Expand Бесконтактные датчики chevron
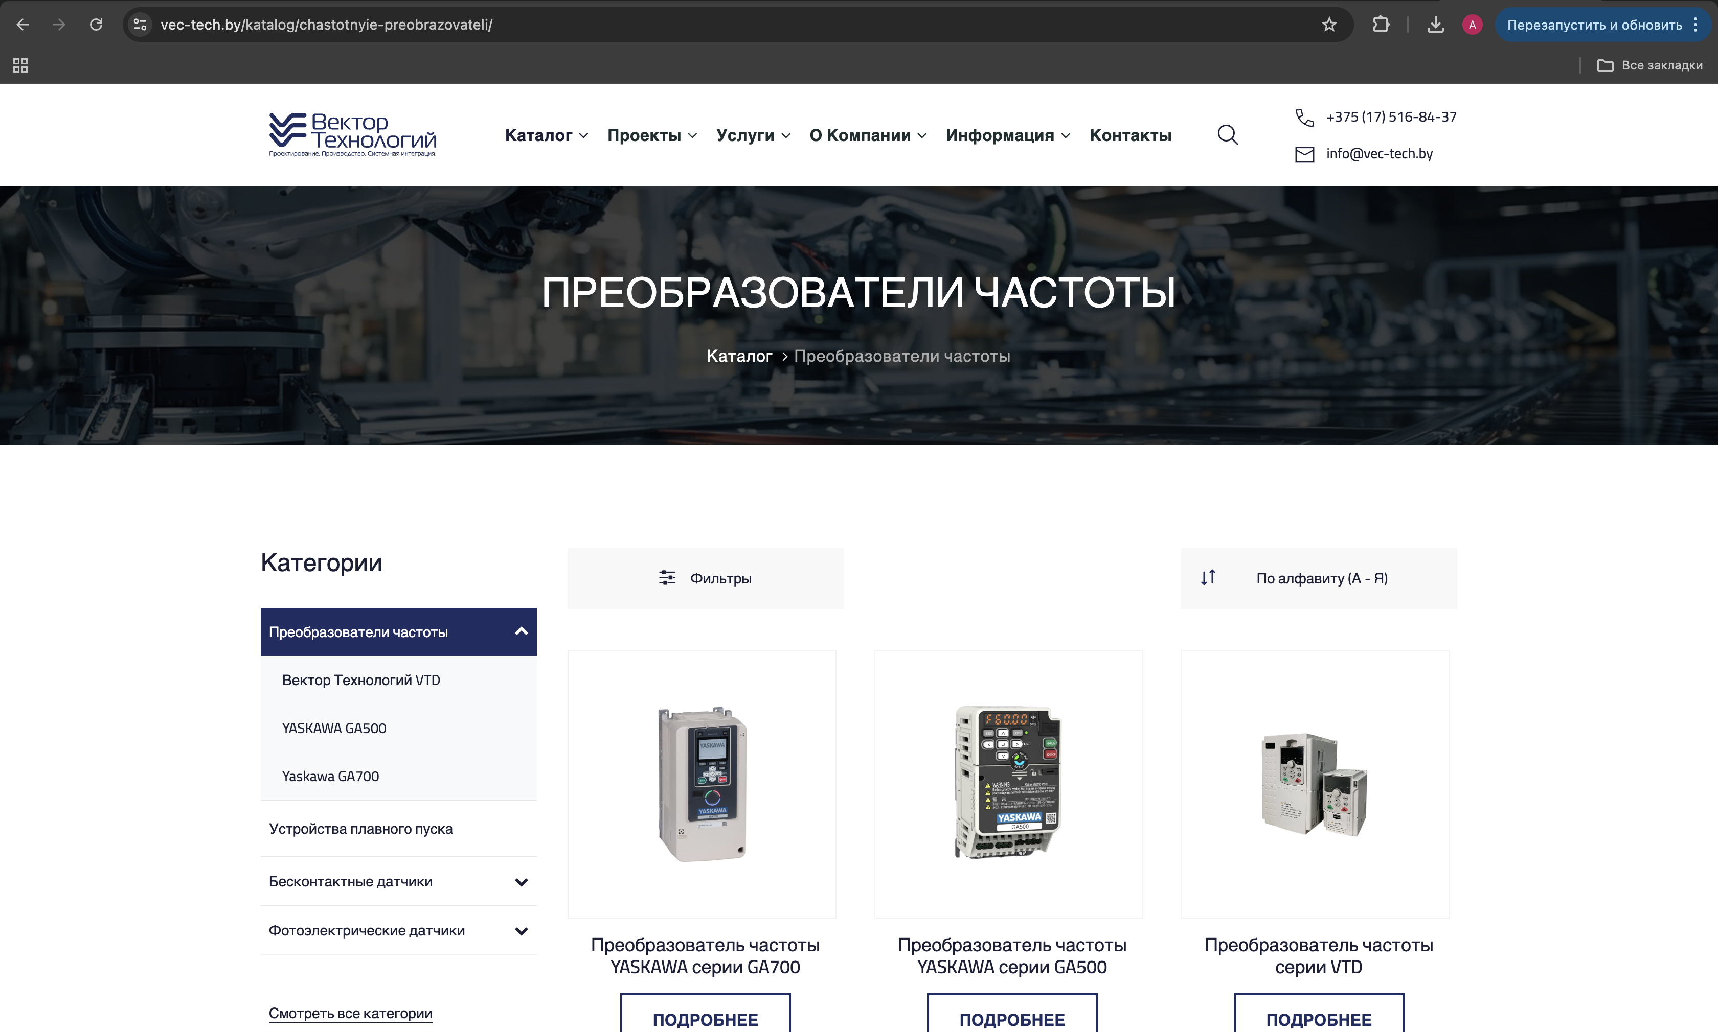This screenshot has width=1718, height=1032. (x=521, y=882)
